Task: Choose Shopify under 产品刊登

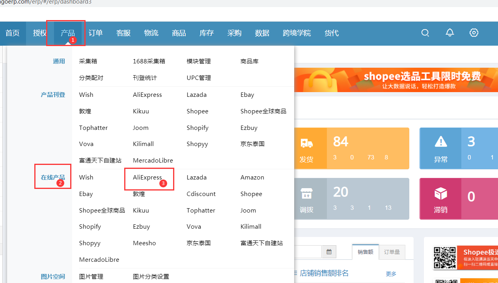Action: [x=198, y=128]
